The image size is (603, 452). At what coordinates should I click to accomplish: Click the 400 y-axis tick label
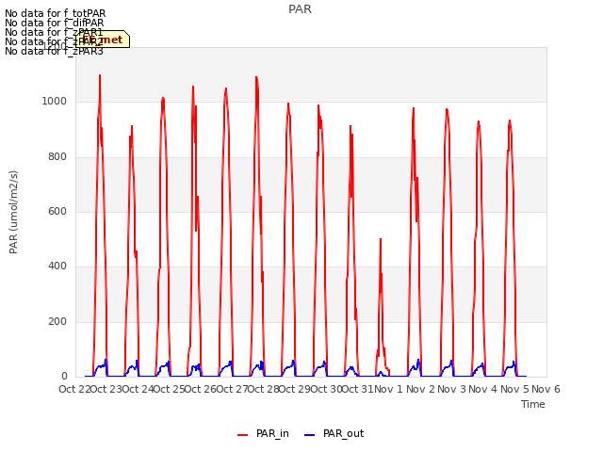click(57, 266)
